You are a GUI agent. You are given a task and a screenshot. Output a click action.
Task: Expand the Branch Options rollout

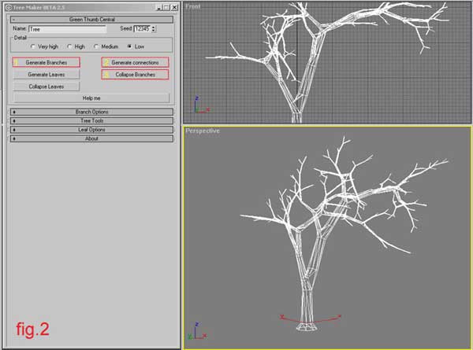point(91,112)
